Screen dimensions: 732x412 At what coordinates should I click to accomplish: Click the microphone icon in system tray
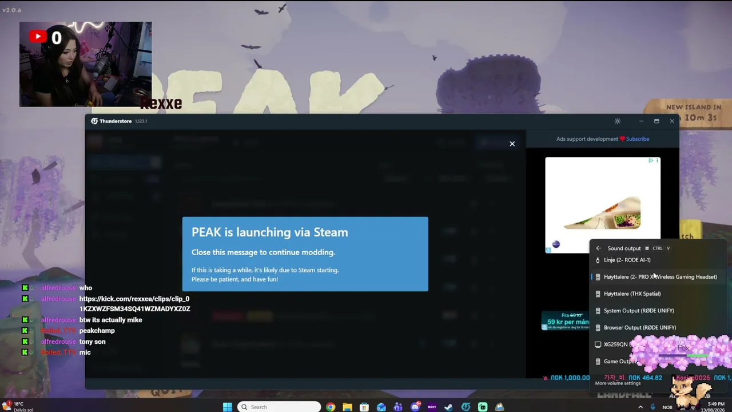(x=653, y=407)
